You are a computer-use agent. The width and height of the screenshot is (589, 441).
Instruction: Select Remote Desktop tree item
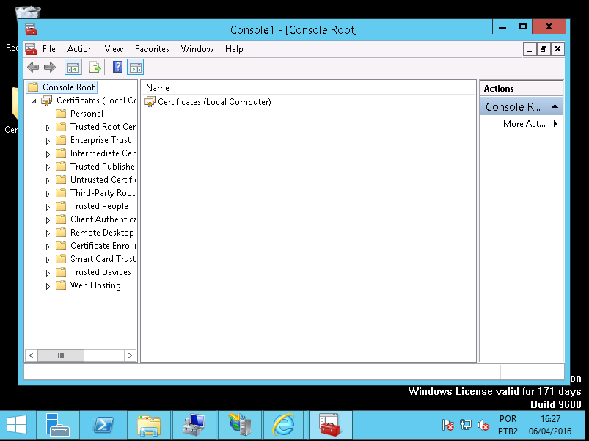102,233
